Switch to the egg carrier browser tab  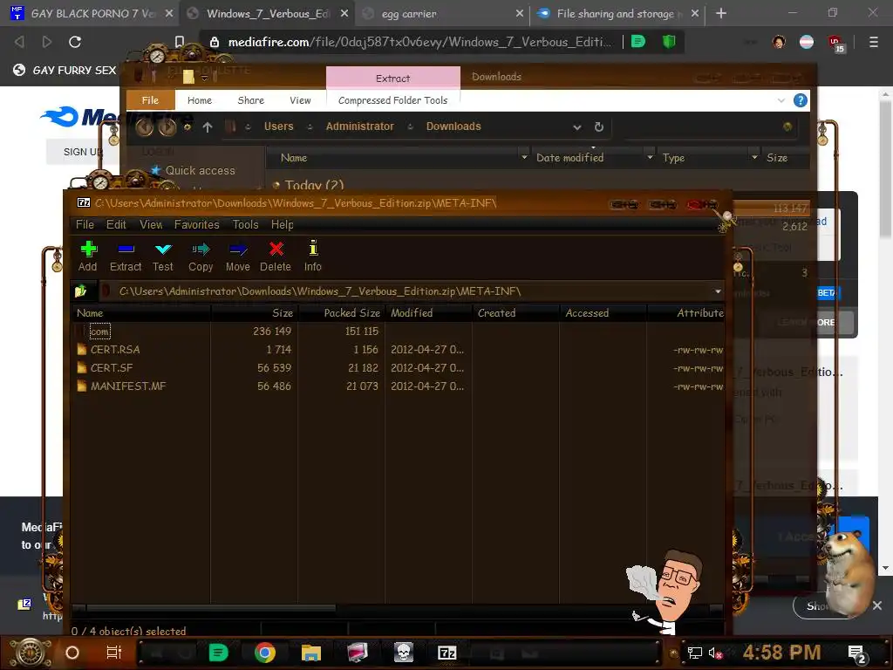pyautogui.click(x=441, y=14)
